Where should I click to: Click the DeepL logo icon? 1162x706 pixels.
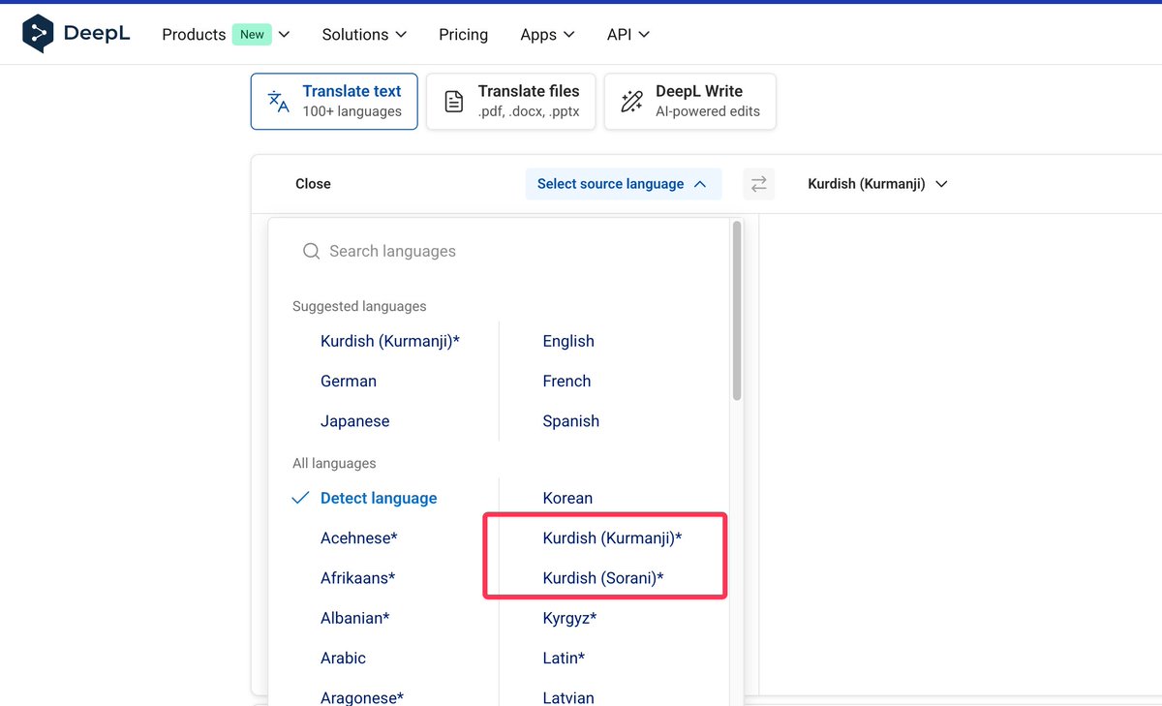[38, 34]
